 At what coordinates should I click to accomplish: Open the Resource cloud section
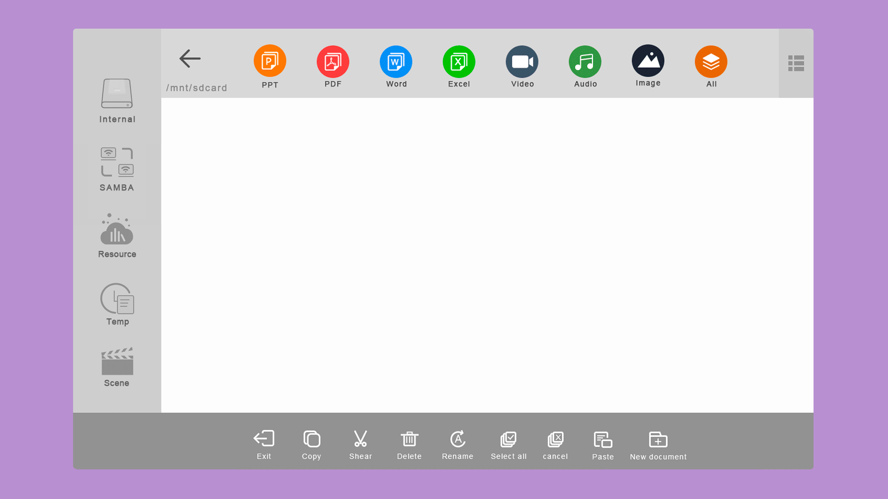click(x=117, y=236)
